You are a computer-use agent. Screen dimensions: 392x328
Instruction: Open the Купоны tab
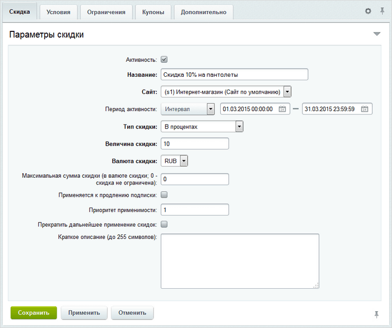[153, 12]
